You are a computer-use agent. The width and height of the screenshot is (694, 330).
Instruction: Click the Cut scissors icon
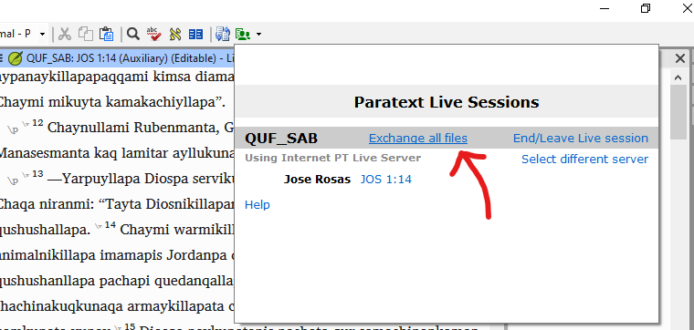[x=65, y=34]
